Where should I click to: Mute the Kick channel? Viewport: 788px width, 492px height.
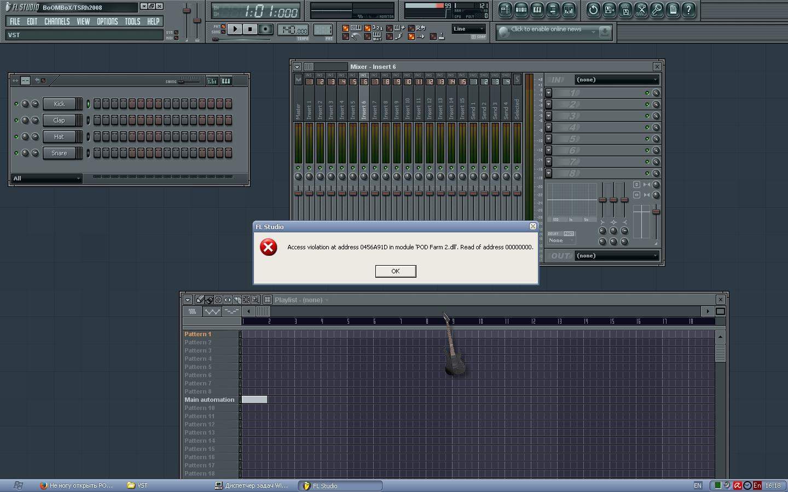(x=16, y=104)
